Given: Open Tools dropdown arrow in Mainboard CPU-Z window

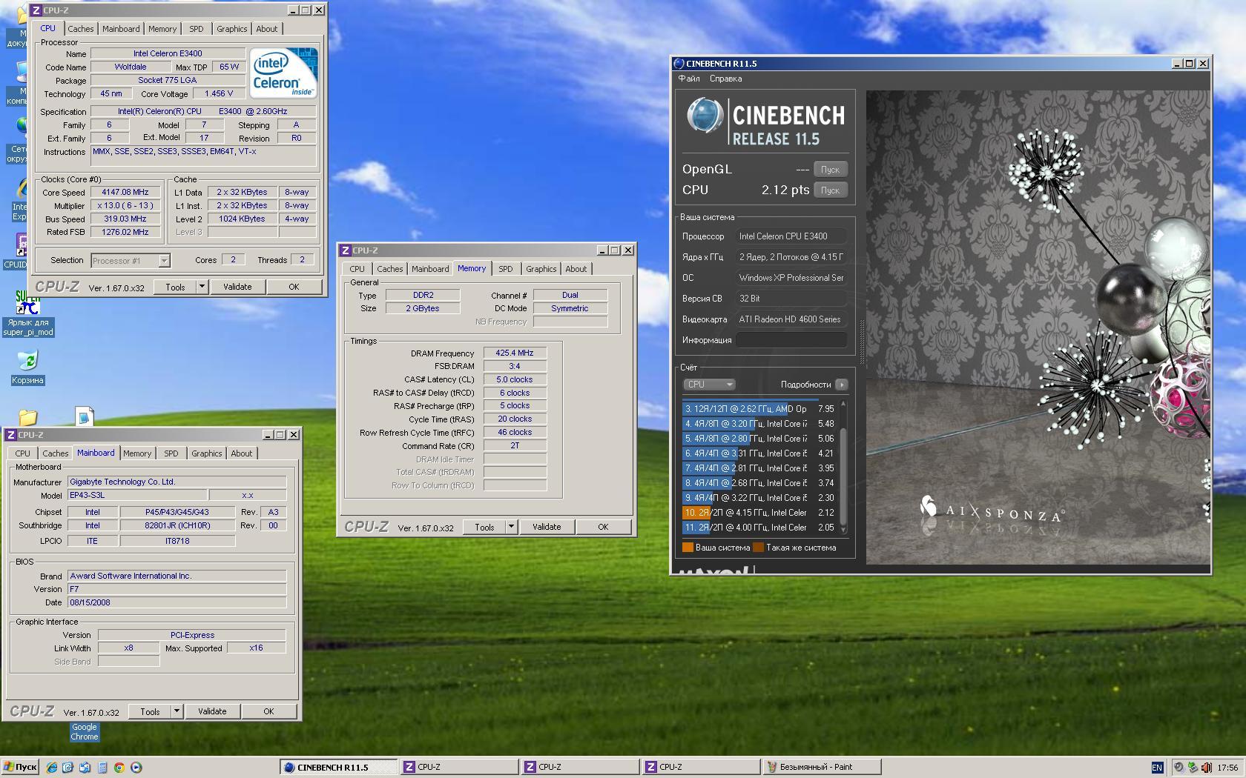Looking at the screenshot, I should point(176,711).
